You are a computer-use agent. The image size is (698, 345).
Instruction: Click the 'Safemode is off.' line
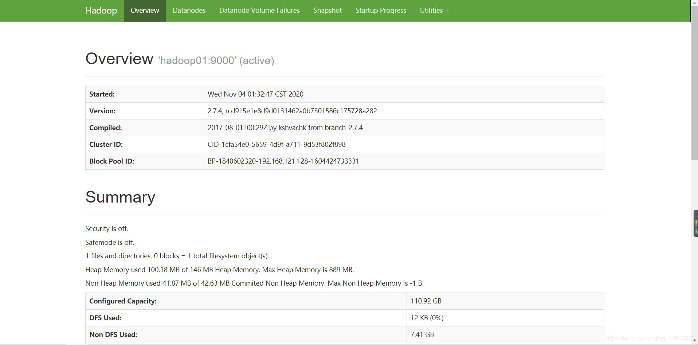coord(110,242)
